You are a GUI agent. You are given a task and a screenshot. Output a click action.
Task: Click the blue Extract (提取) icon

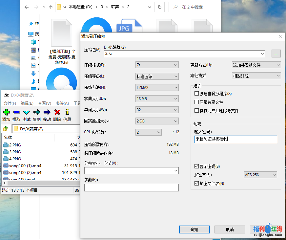pyautogui.click(x=16, y=112)
